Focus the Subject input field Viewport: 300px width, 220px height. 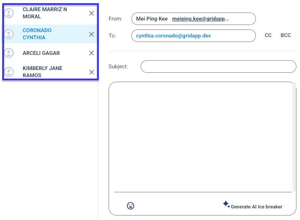pos(218,66)
